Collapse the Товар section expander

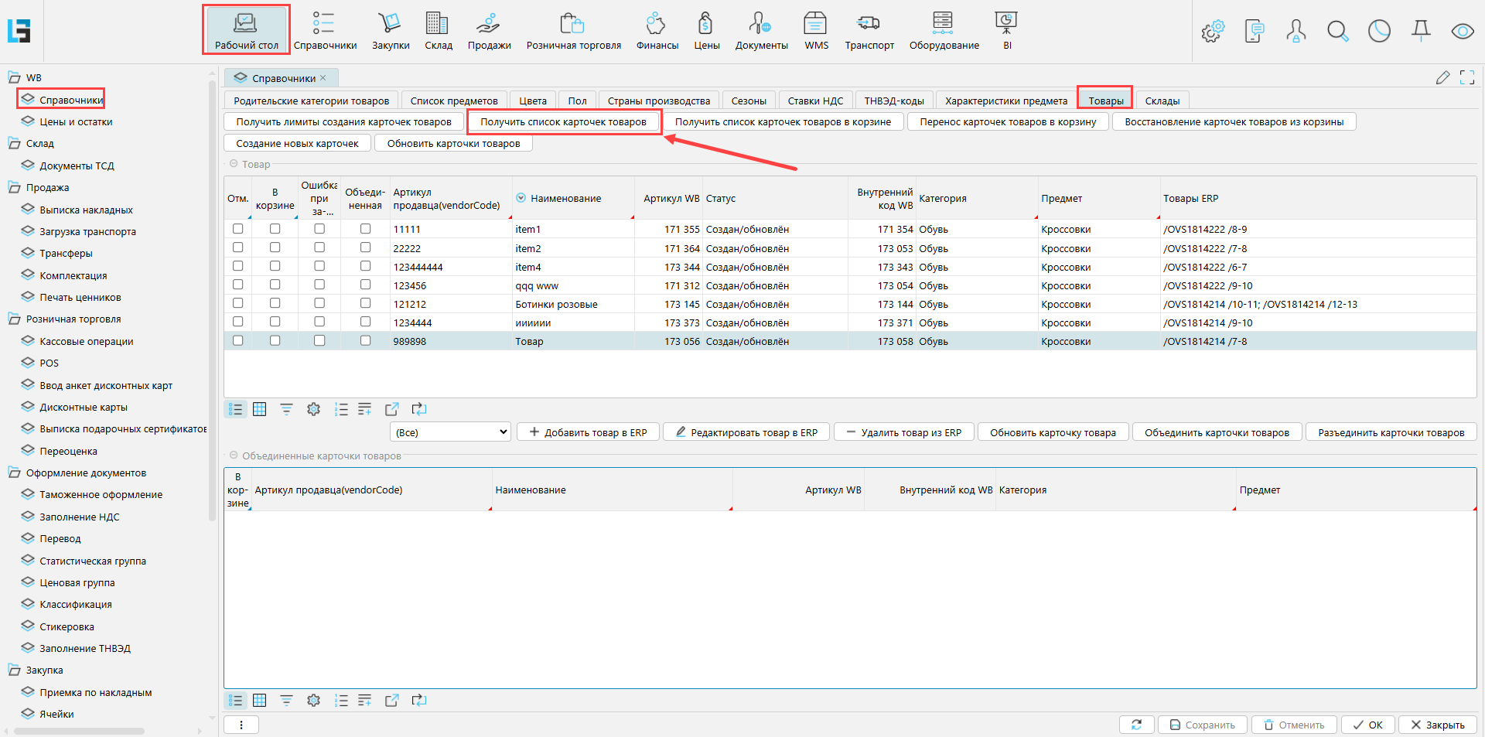pyautogui.click(x=234, y=164)
